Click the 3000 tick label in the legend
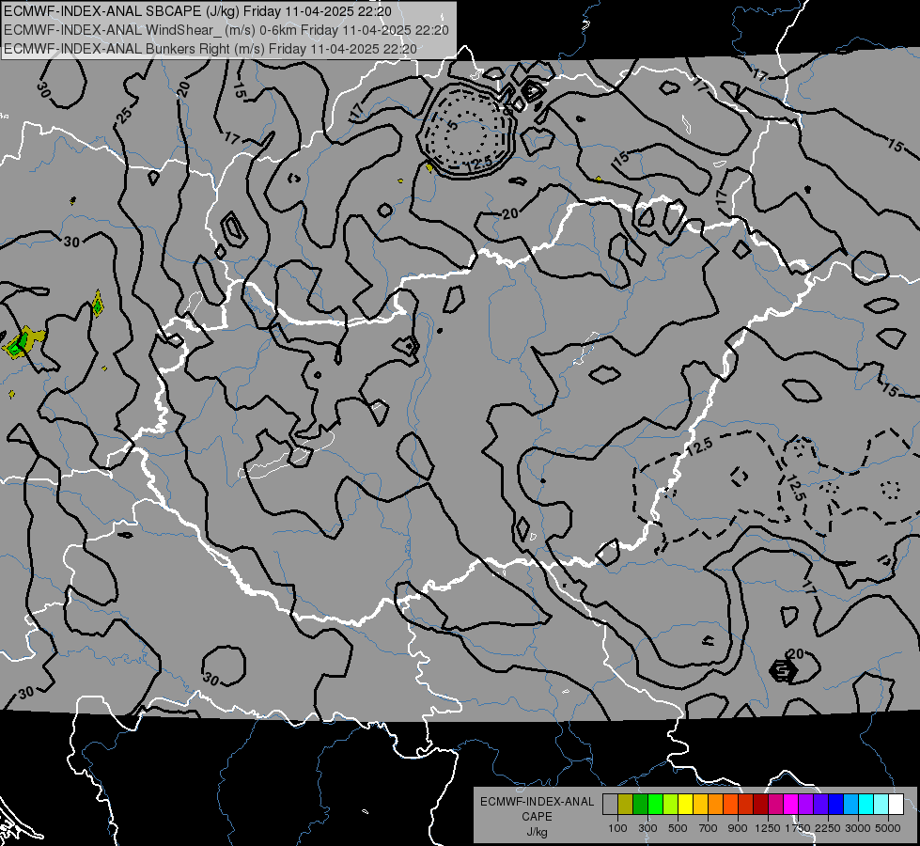The width and height of the screenshot is (920, 846). pos(858,828)
